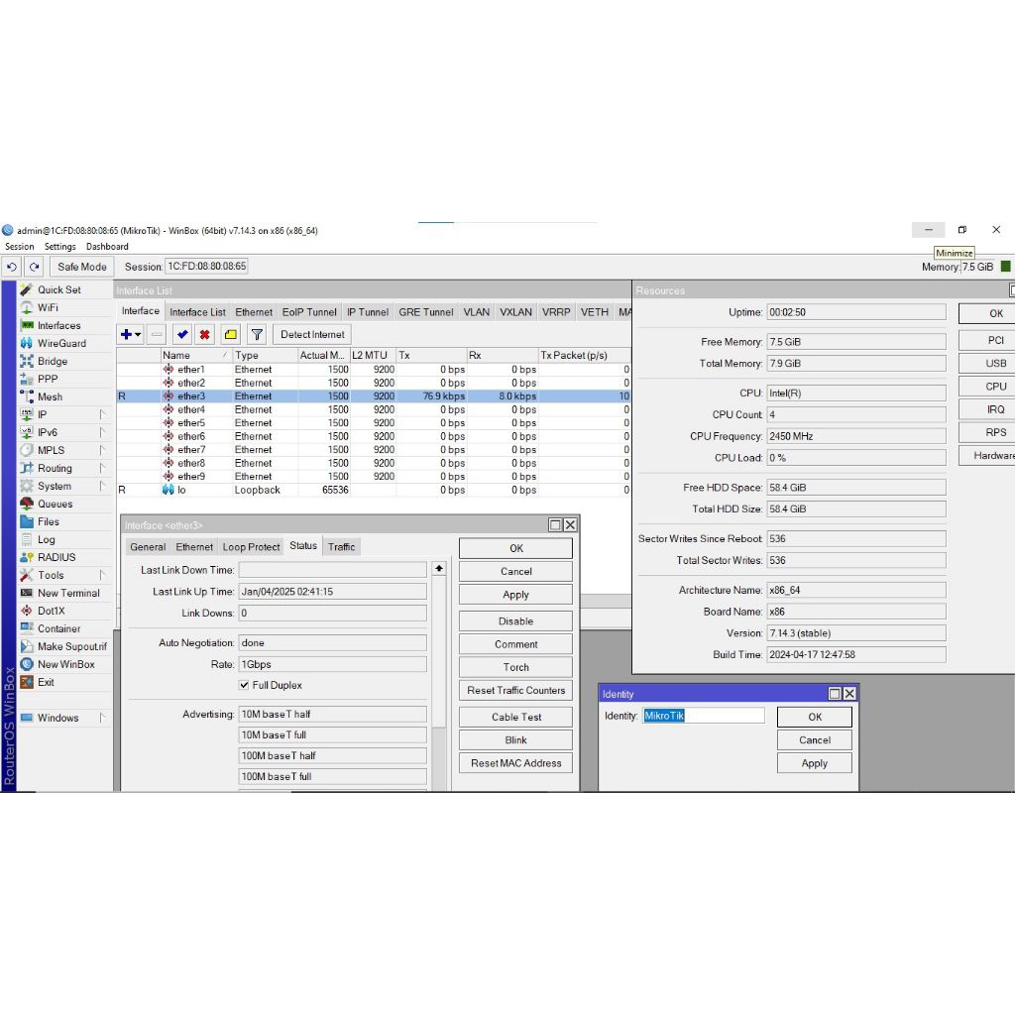The width and height of the screenshot is (1015, 1015).
Task: Open the add interface plus dropdown
Action: (x=131, y=335)
